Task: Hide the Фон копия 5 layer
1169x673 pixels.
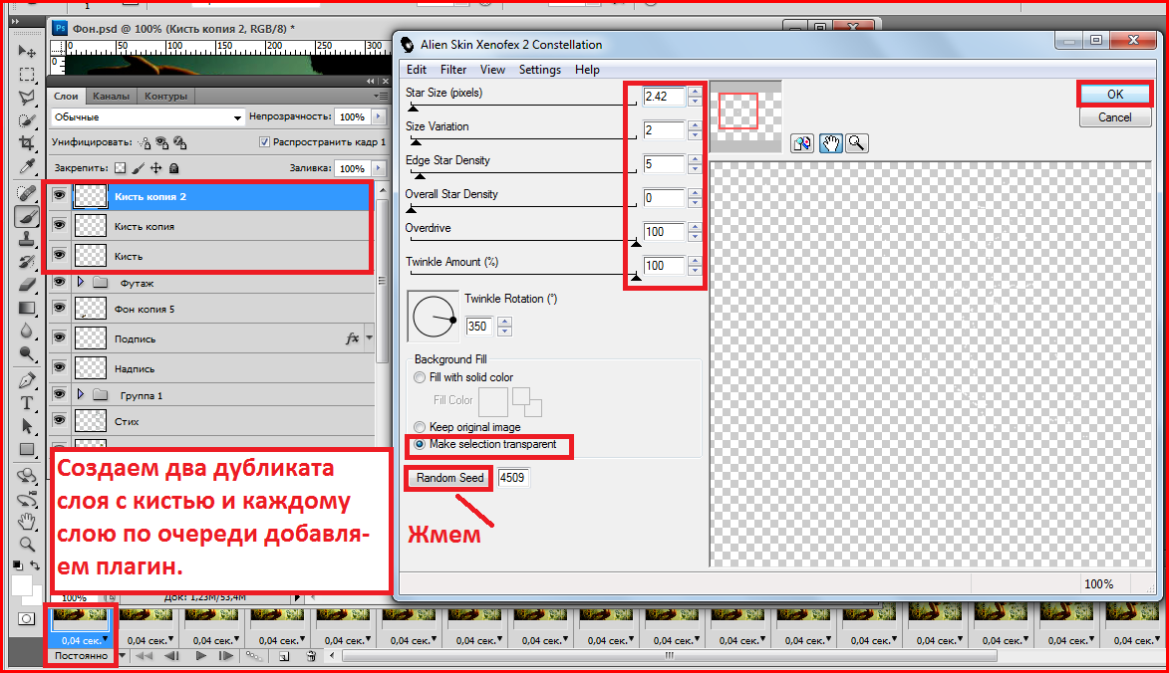Action: [x=59, y=309]
